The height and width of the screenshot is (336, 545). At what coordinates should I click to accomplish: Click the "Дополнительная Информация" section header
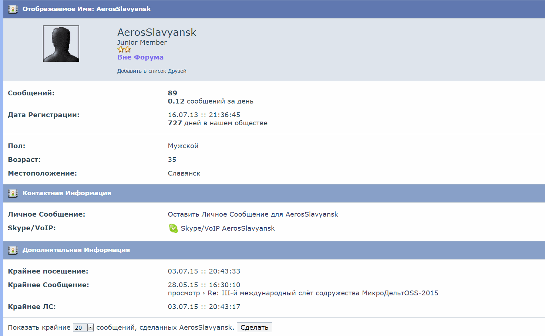click(76, 250)
